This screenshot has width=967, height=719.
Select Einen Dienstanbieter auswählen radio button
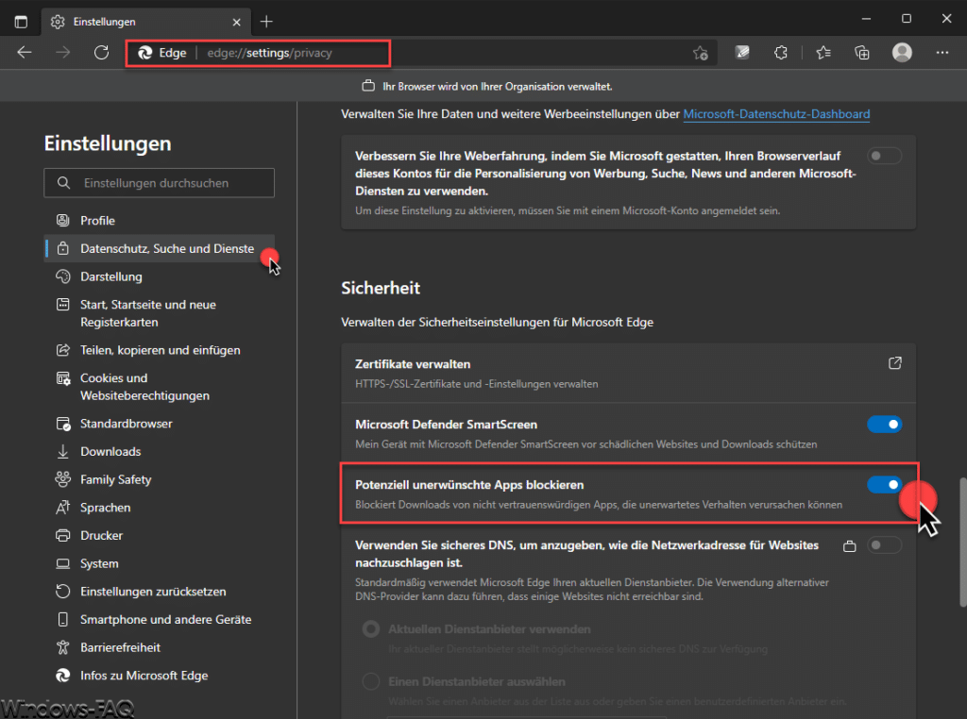tap(370, 681)
